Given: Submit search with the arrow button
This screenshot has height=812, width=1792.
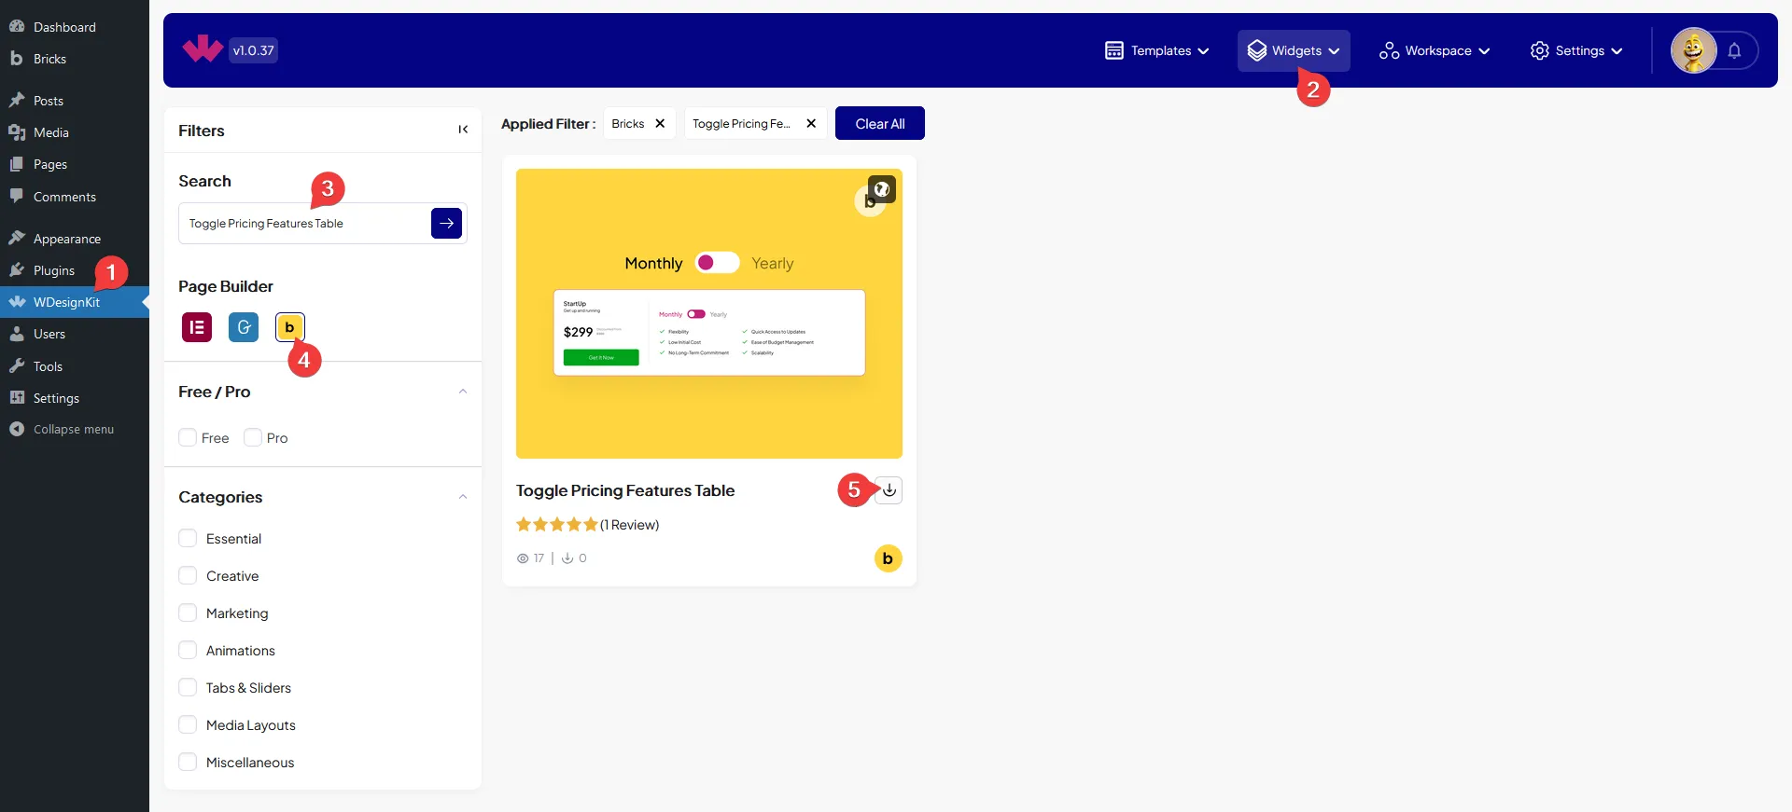Looking at the screenshot, I should coord(446,224).
